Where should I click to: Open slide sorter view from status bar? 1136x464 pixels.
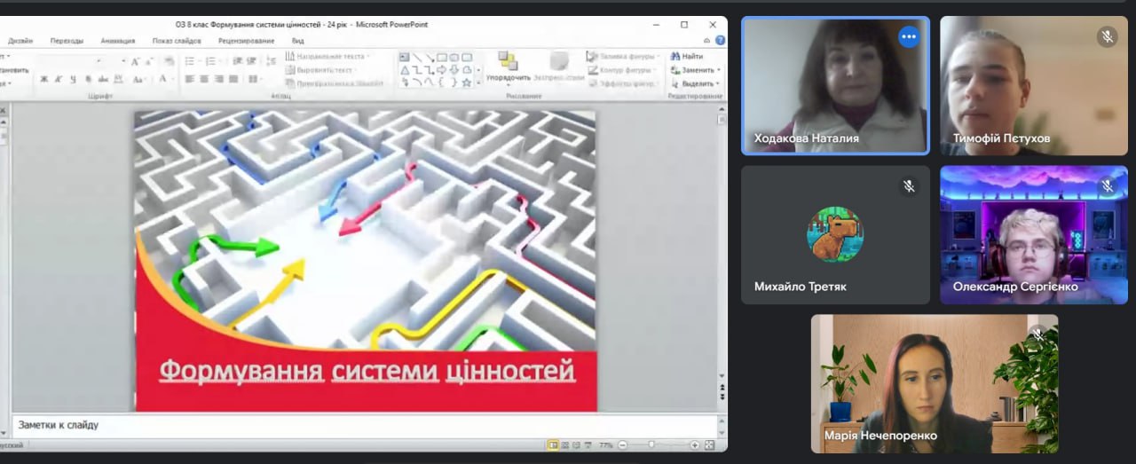click(x=566, y=444)
